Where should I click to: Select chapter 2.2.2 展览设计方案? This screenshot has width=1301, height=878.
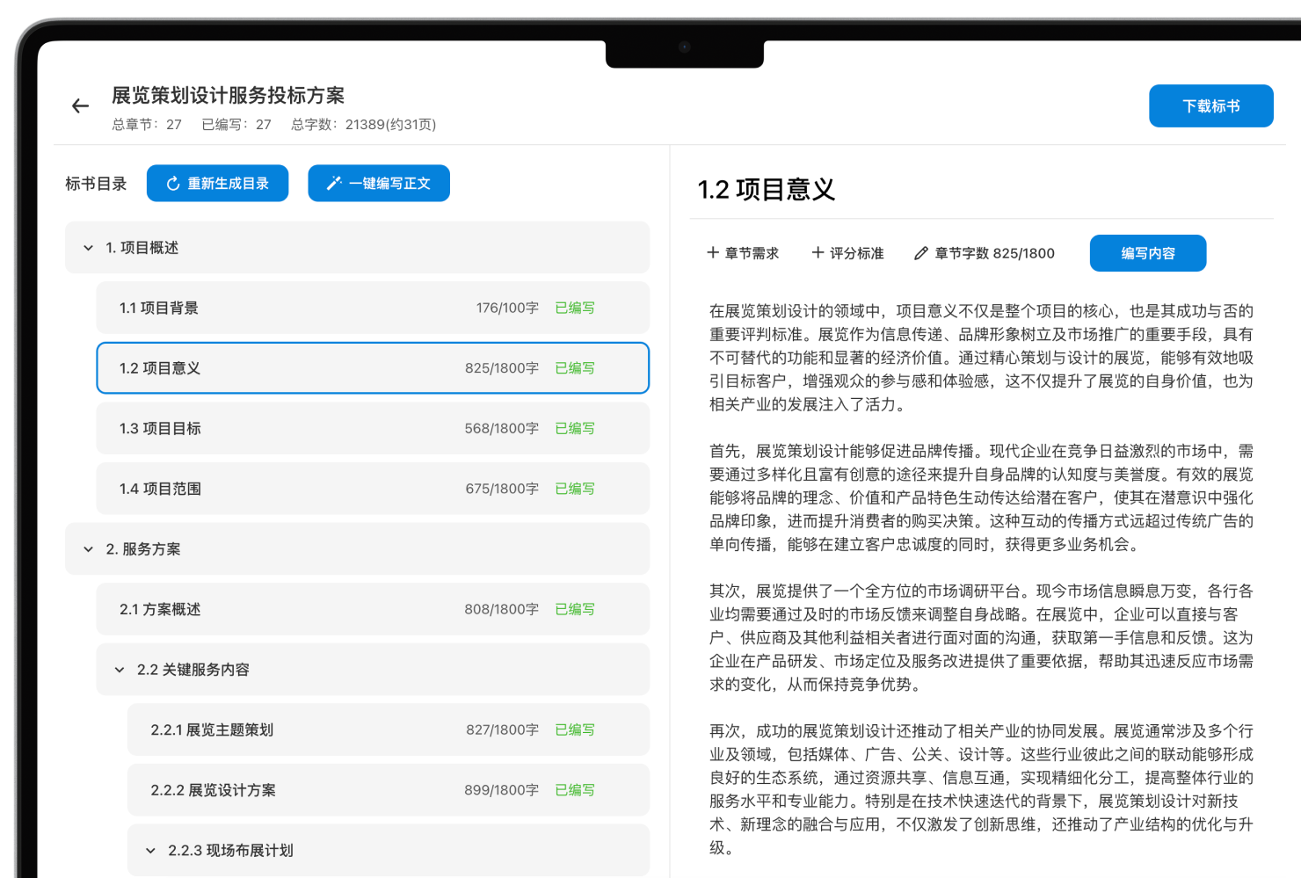point(389,790)
